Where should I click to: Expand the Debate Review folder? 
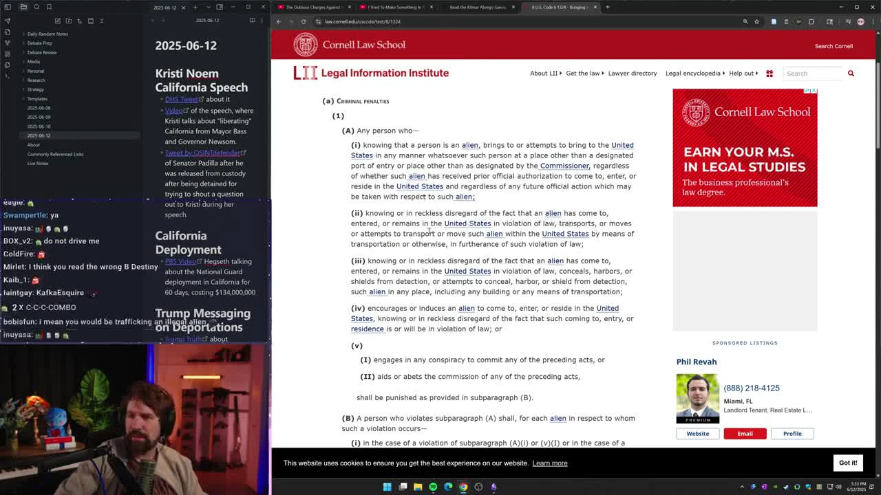click(41, 52)
